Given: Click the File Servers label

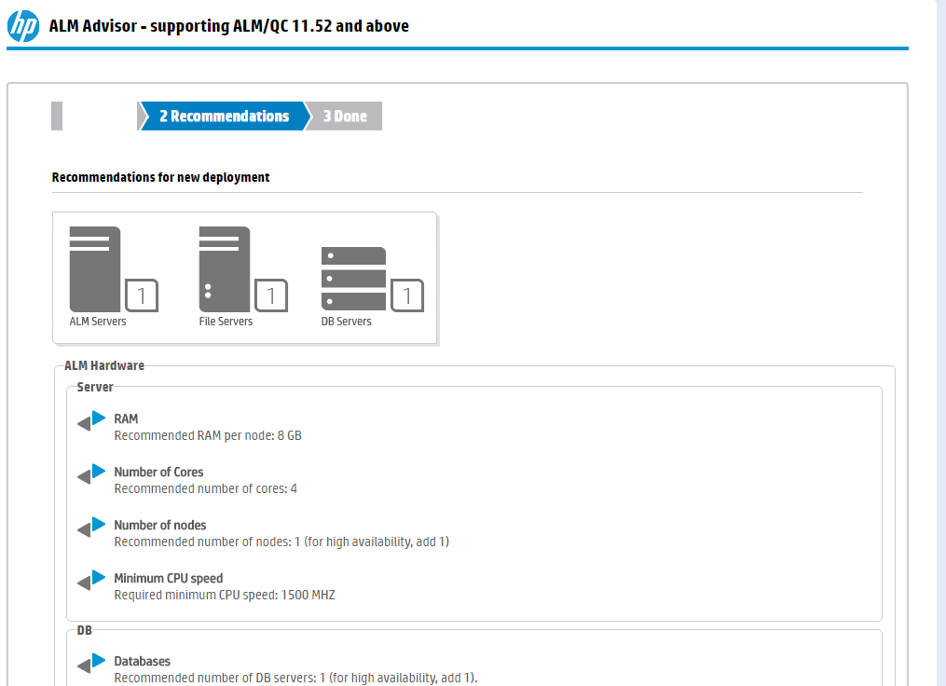Looking at the screenshot, I should (226, 322).
